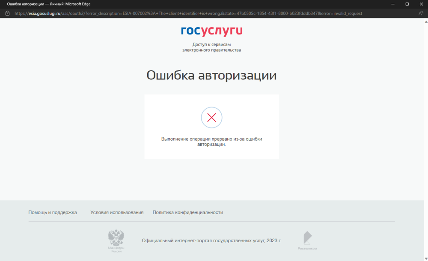Close the Ошибка авторизации window
The image size is (428, 261).
[421, 4]
